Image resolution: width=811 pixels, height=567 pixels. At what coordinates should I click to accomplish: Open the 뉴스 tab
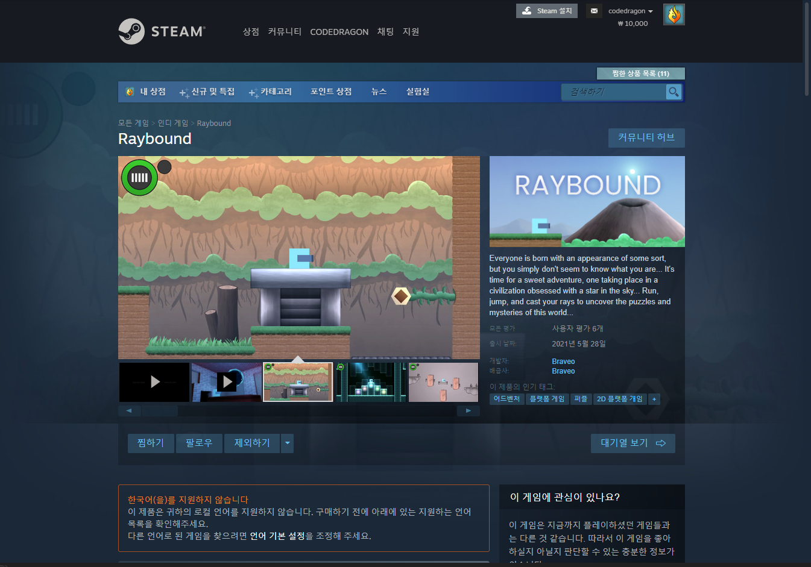tap(379, 92)
